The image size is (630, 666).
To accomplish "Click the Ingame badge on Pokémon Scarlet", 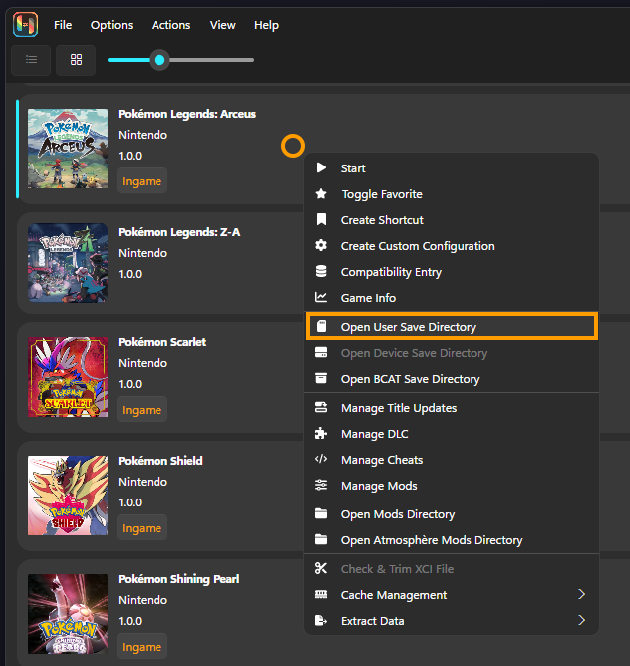I will [142, 410].
